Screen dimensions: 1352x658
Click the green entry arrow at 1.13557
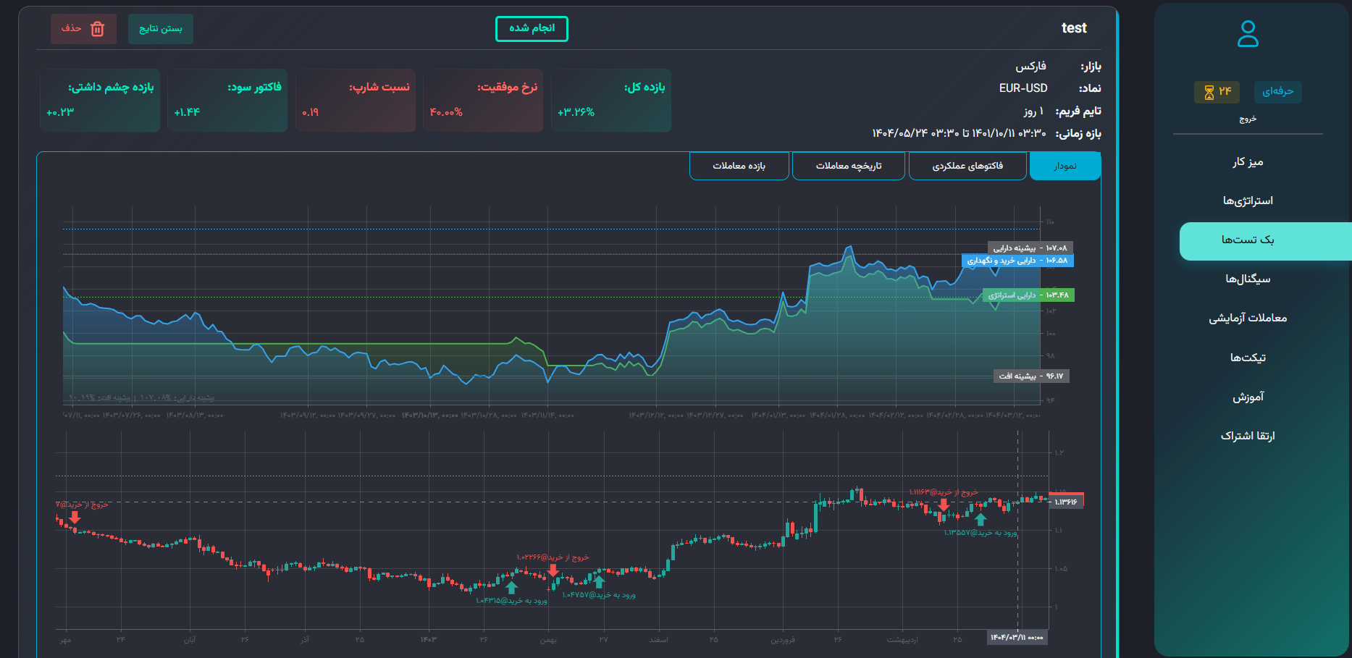pyautogui.click(x=981, y=519)
